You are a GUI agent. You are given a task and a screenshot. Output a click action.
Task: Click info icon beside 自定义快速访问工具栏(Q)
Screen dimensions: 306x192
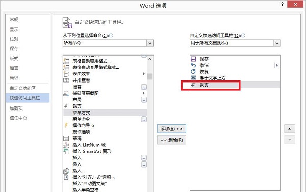coord(243,35)
